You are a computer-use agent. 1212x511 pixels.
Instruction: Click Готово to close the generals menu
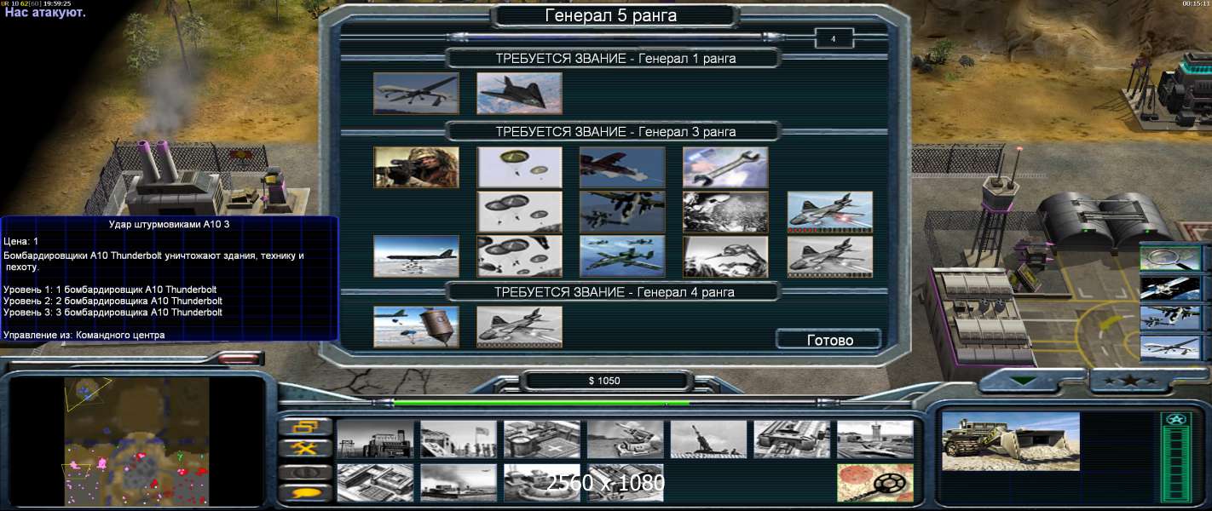point(829,340)
